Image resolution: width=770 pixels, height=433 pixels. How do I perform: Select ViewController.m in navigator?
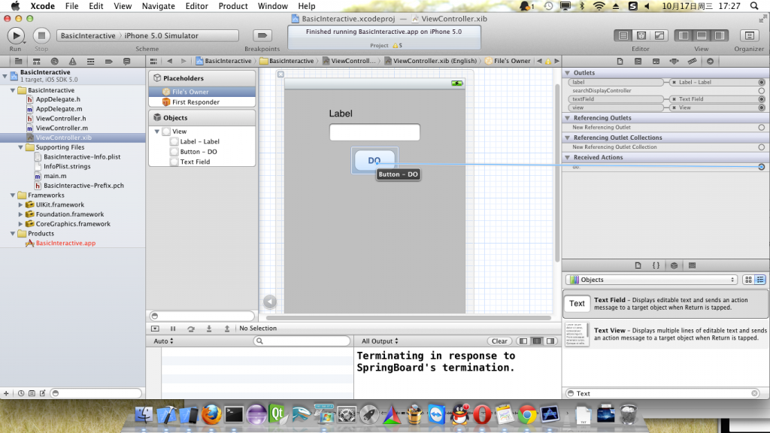[62, 128]
